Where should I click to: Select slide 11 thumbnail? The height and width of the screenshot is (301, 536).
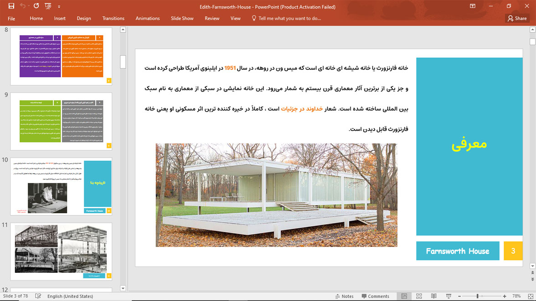pyautogui.click(x=61, y=251)
